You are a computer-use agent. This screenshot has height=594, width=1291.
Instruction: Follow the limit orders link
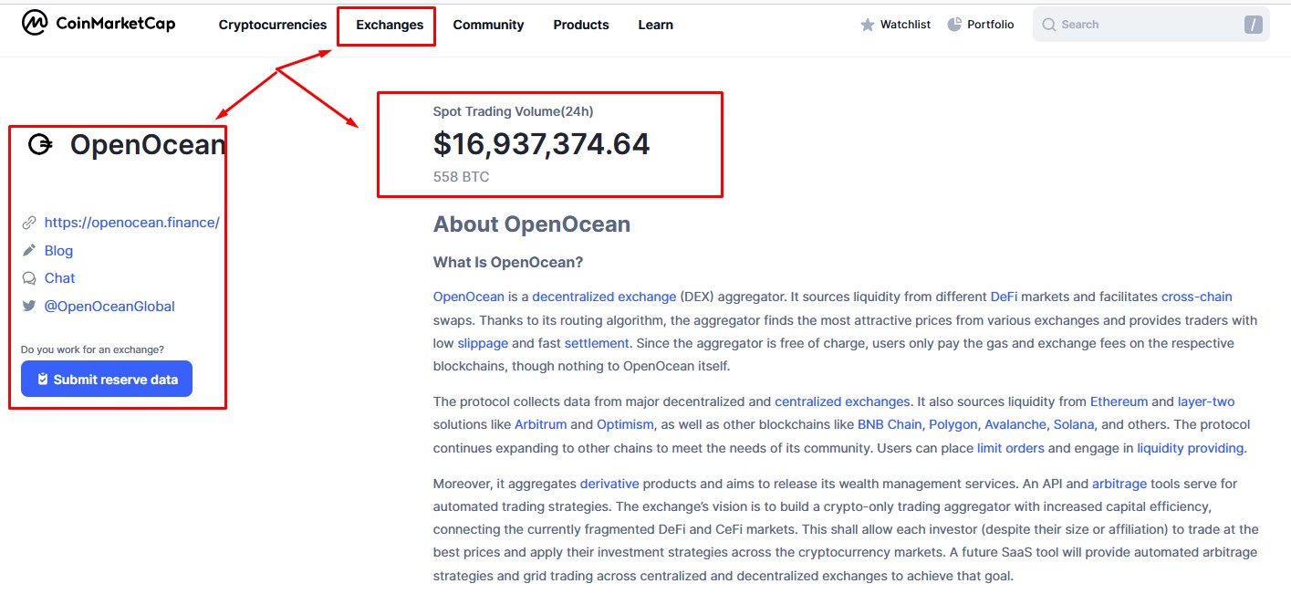tap(1010, 448)
